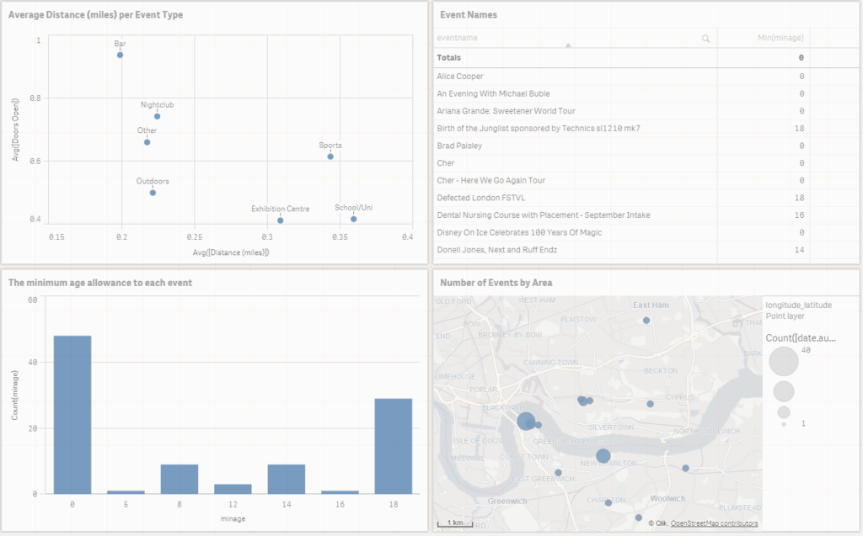
Task: Select the map point at East Greenwich
Action: tap(558, 473)
